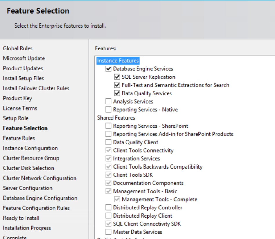Image resolution: width=275 pixels, height=239 pixels.
Task: Uncheck Data Quality Services checkbox
Action: [117, 93]
